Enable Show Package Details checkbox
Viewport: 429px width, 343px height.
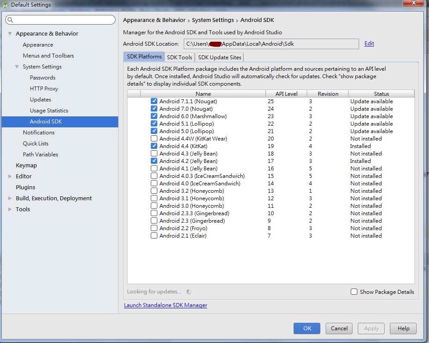354,292
